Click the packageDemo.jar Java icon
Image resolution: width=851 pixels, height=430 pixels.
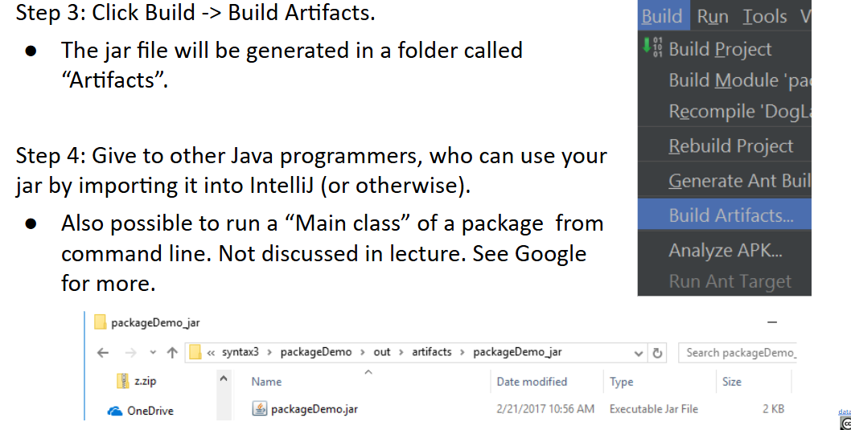click(260, 408)
